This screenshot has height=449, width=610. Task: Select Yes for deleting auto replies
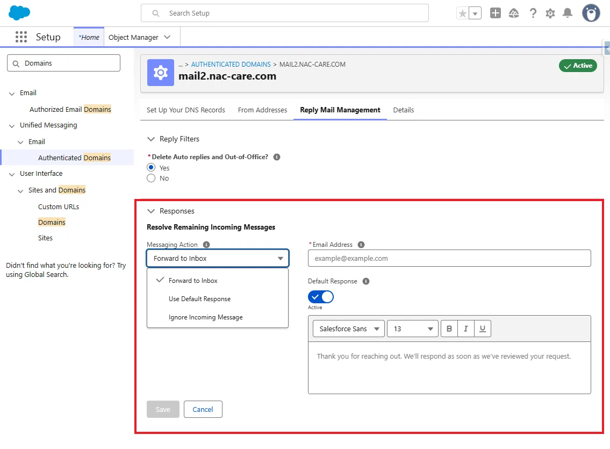click(x=151, y=167)
